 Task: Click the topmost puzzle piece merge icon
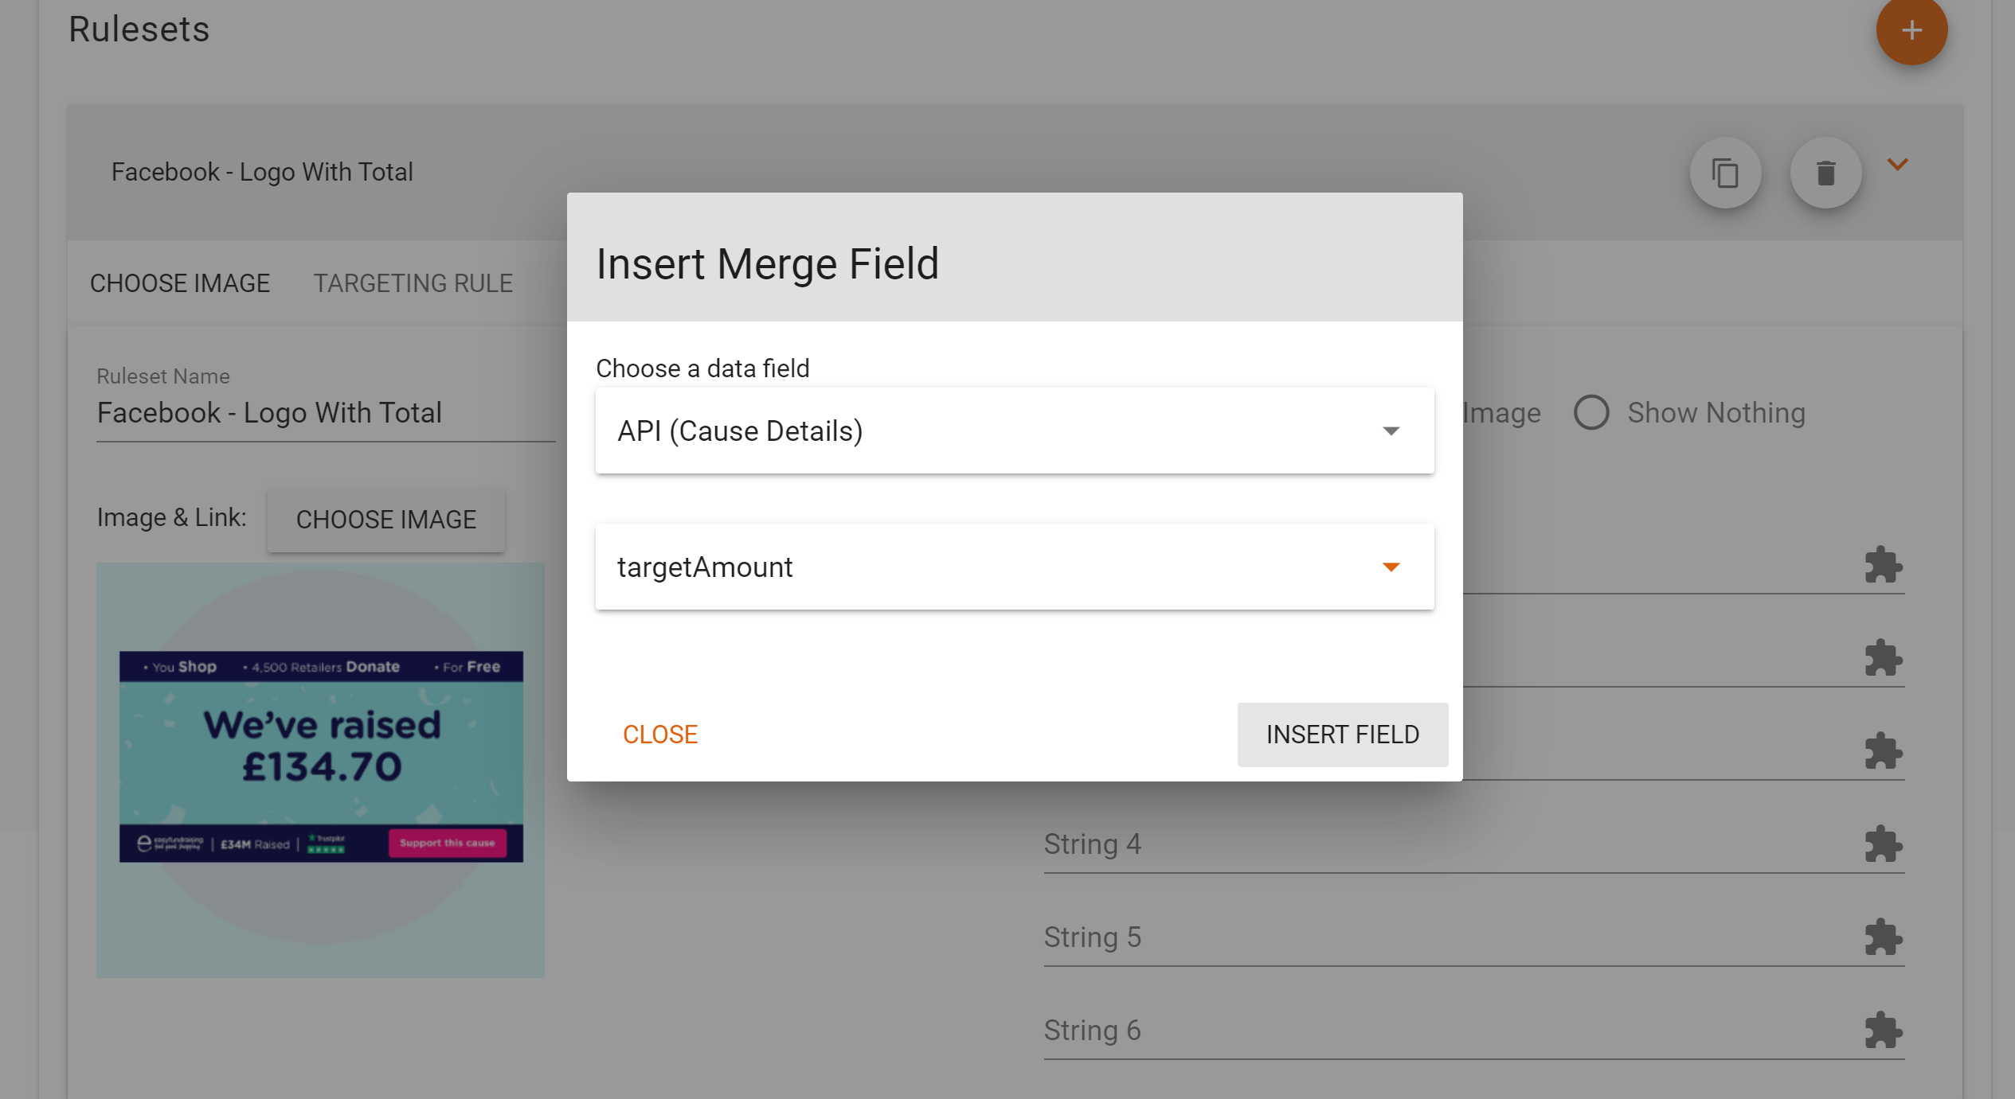1883,565
